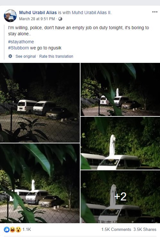Click the blue Like reaction icon
The height and width of the screenshot is (237, 160).
(x=7, y=230)
